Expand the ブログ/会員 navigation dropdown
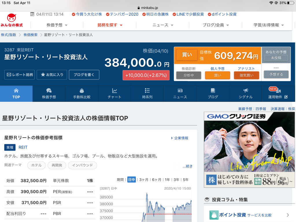 pyautogui.click(x=215, y=25)
